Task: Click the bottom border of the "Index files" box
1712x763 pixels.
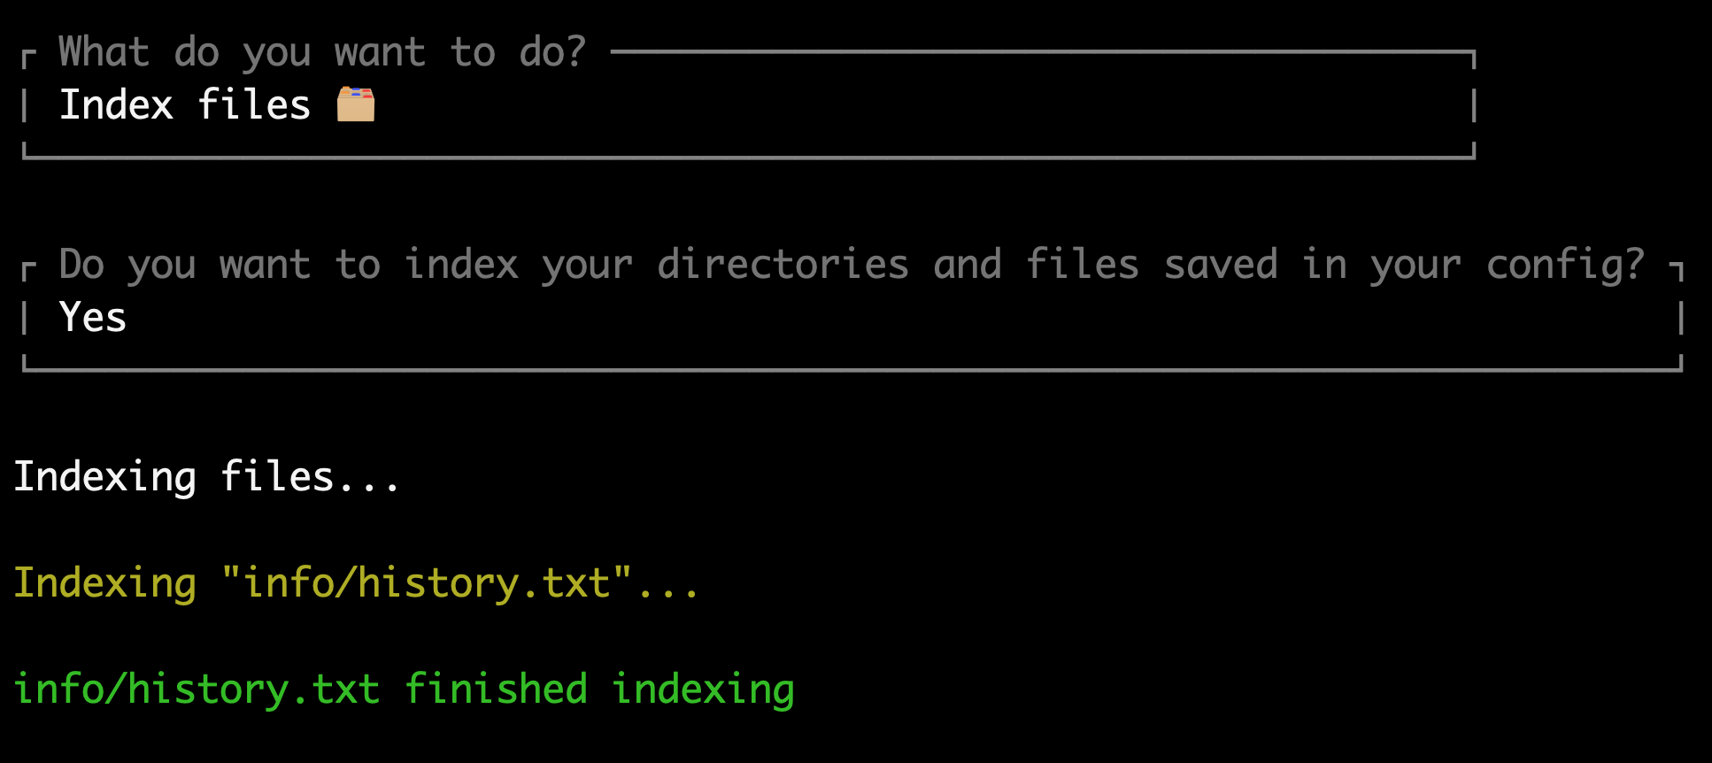Action: coord(749,158)
